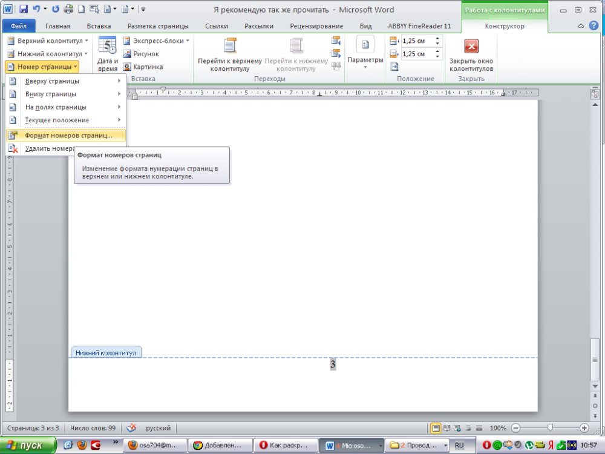This screenshot has height=454, width=605.
Task: Click русский language in status bar
Action: click(x=158, y=428)
